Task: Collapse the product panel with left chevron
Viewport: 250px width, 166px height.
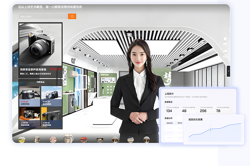Action: [x=65, y=71]
